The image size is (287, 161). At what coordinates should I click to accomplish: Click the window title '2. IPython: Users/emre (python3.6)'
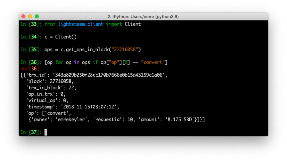coord(143,17)
